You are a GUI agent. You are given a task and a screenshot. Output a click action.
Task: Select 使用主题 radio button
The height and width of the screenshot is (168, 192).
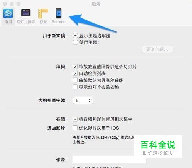(x=75, y=42)
